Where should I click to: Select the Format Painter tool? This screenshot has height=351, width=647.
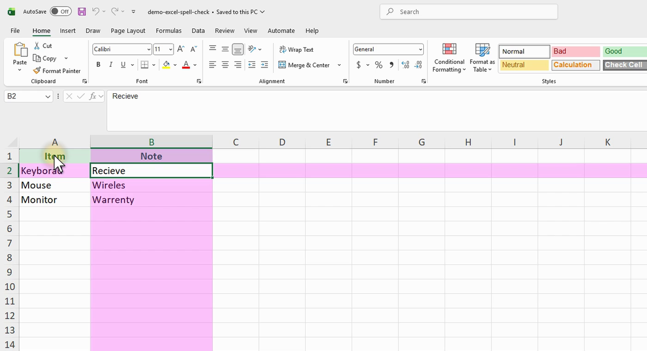[x=57, y=71]
